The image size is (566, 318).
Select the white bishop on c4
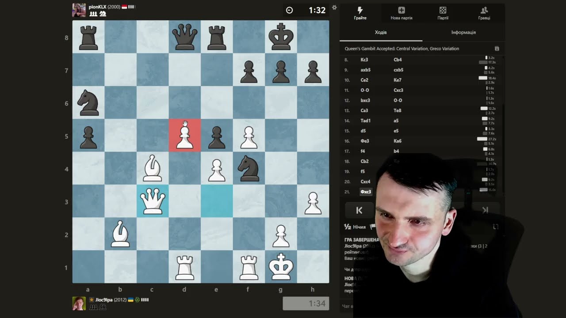[x=153, y=169]
